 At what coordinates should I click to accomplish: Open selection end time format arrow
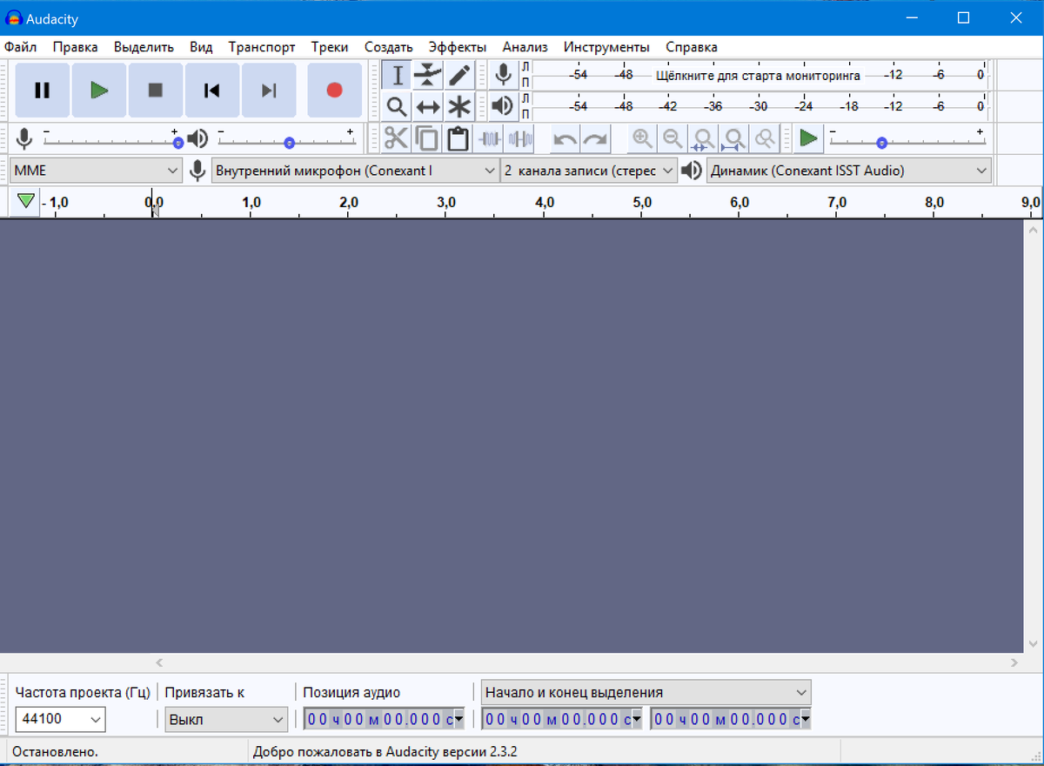coord(806,719)
